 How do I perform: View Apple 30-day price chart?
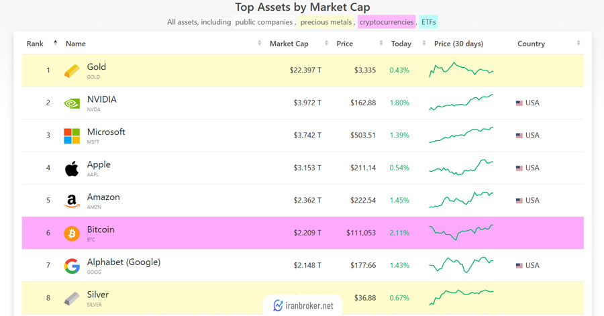click(461, 168)
